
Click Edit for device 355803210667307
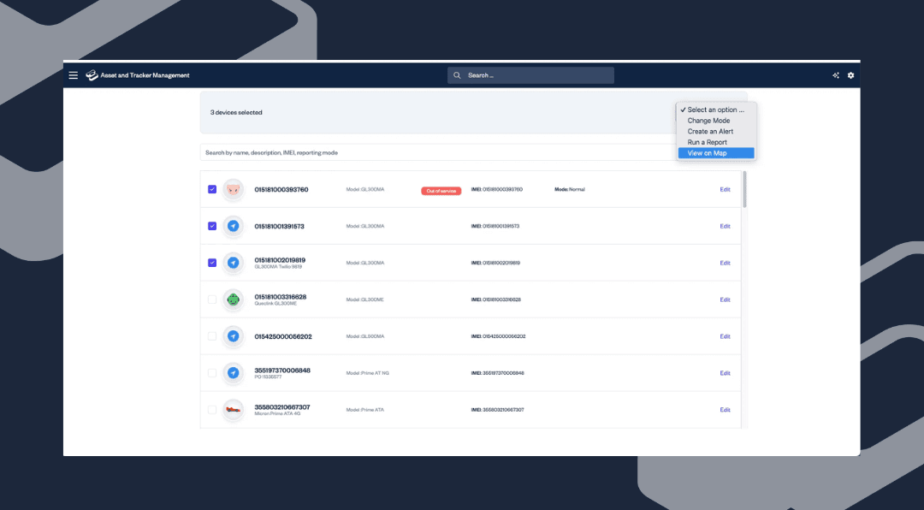725,410
